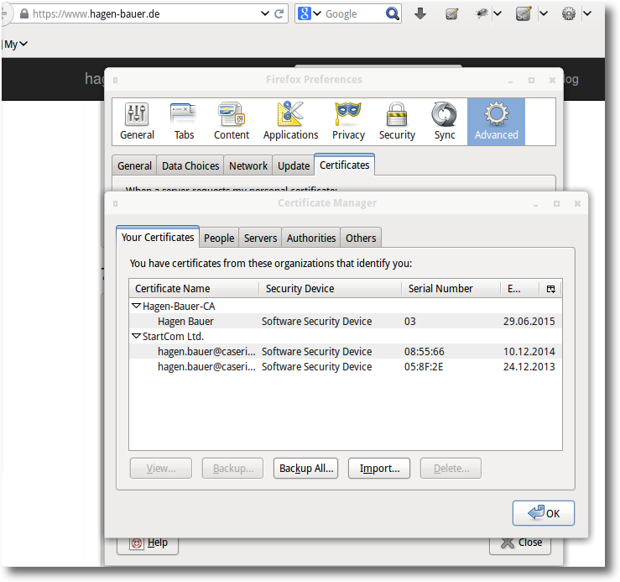Click the Import... button
The width and height of the screenshot is (620, 582).
tap(379, 469)
